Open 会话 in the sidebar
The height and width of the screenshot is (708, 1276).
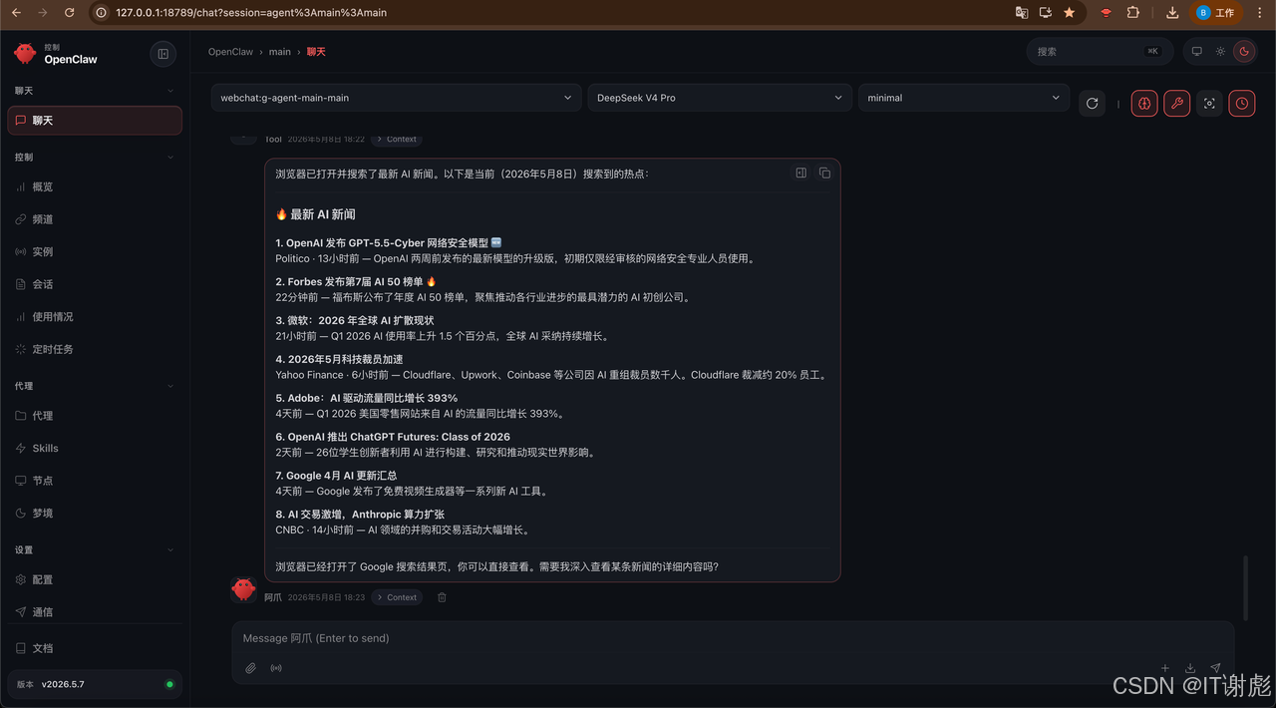point(95,284)
